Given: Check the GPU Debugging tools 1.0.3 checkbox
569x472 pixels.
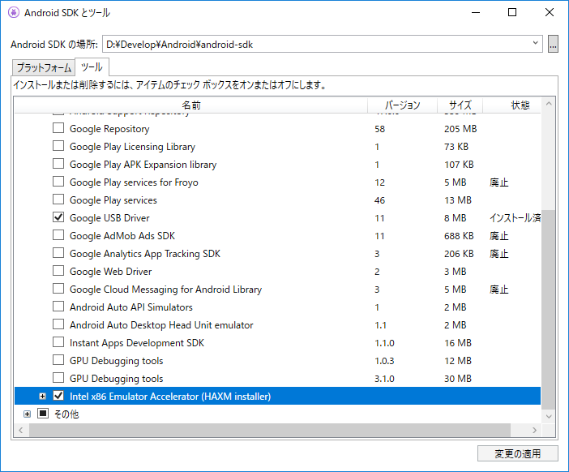Looking at the screenshot, I should [x=58, y=360].
